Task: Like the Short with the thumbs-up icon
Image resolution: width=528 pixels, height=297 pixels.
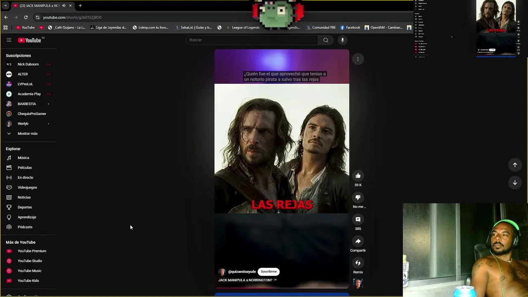Action: click(358, 176)
